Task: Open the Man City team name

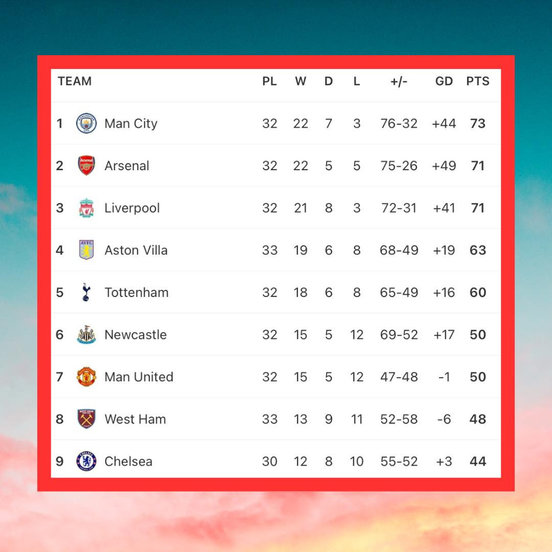Action: tap(131, 124)
